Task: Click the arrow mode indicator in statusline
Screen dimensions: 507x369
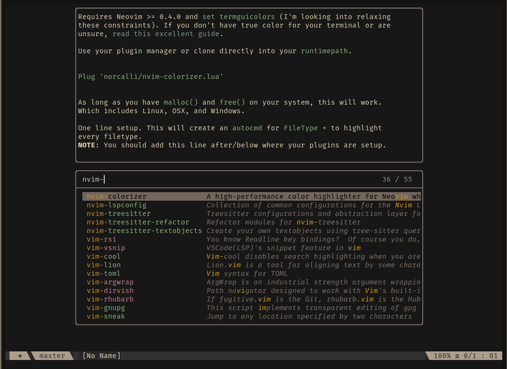Action: coord(20,356)
